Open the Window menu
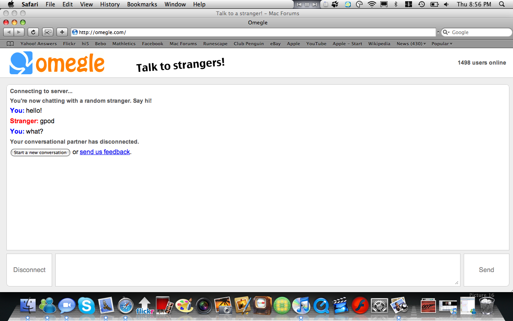This screenshot has width=513, height=321. (x=175, y=4)
